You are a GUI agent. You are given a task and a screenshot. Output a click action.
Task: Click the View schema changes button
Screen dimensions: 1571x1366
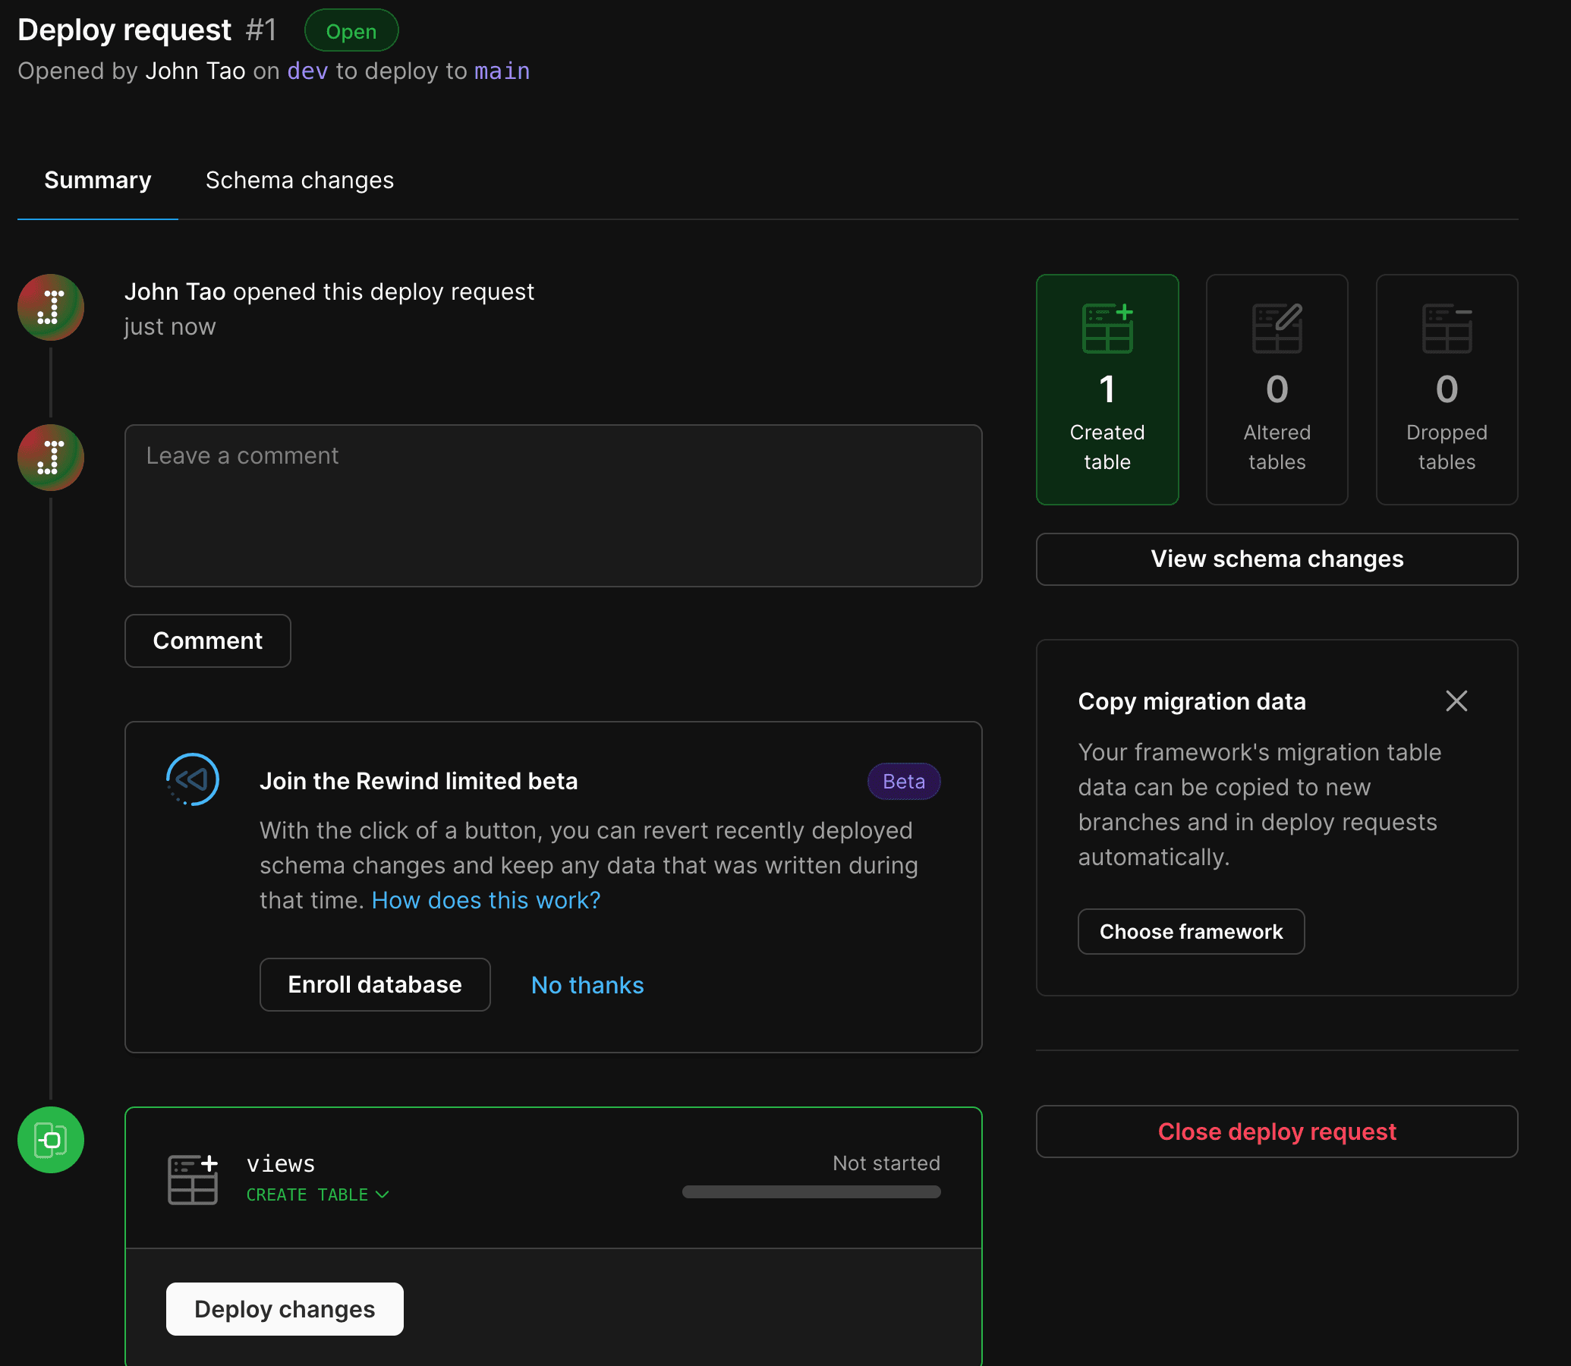click(x=1277, y=558)
